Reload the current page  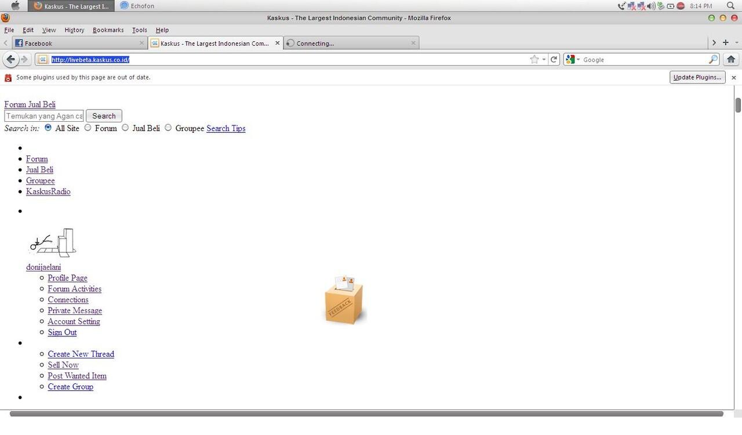[x=554, y=59]
